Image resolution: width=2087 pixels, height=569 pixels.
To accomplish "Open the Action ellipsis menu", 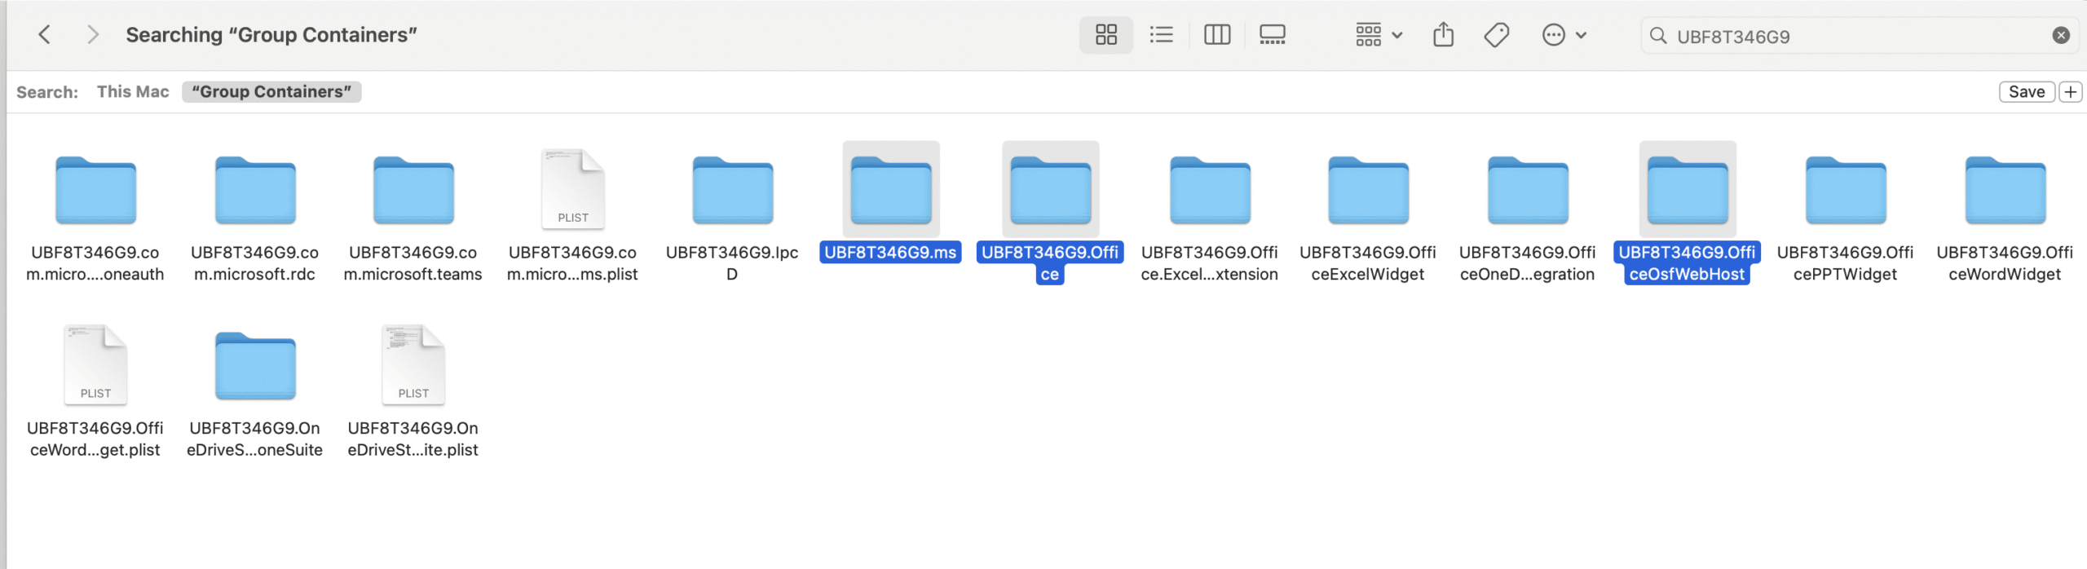I will (1564, 35).
